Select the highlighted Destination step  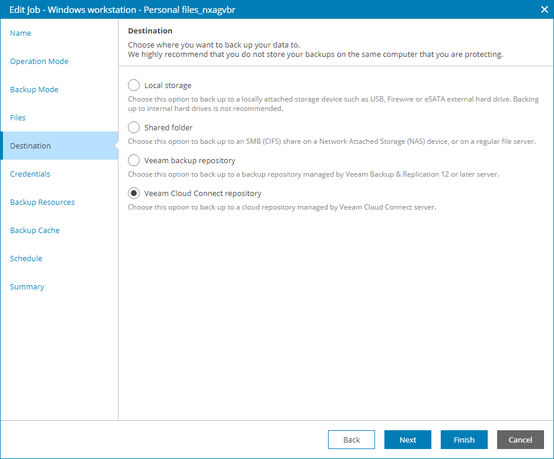(x=31, y=146)
